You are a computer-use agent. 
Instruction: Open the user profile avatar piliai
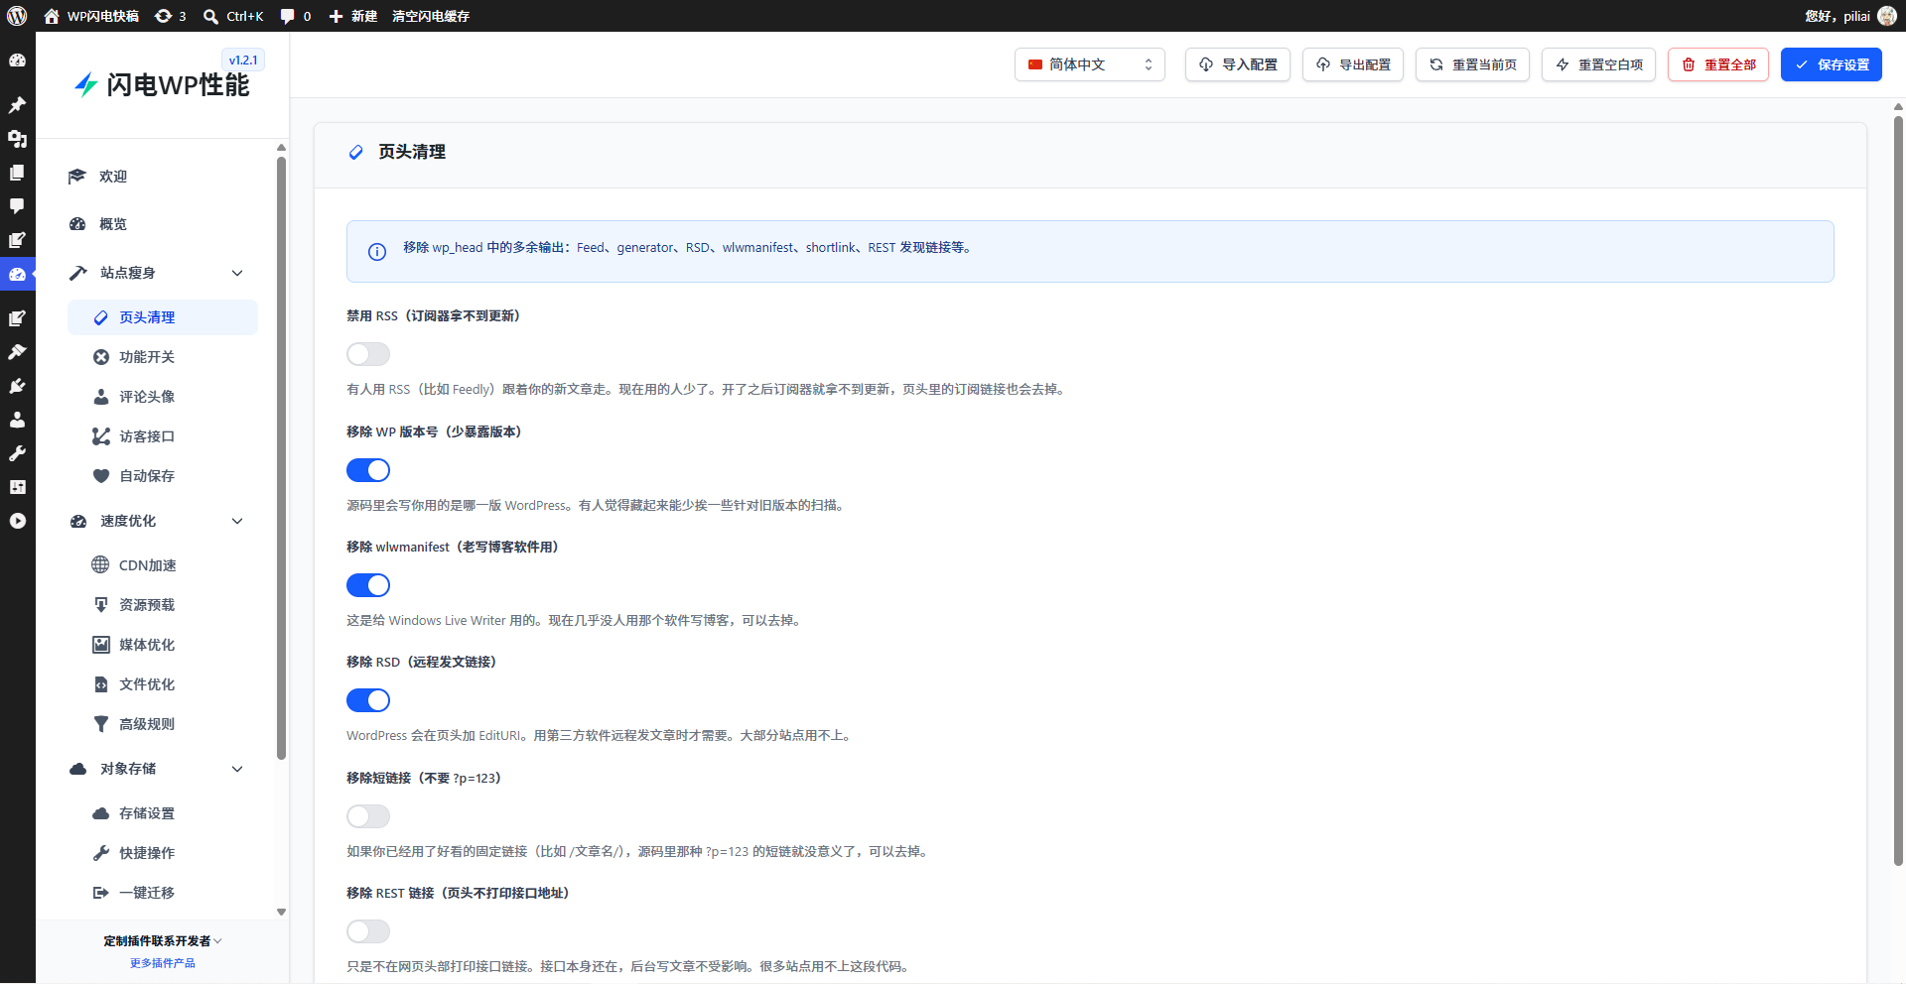(1887, 16)
